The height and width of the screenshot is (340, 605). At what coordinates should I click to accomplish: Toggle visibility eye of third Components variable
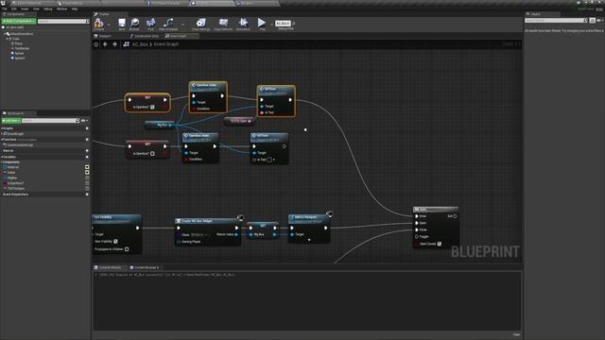[x=87, y=178]
